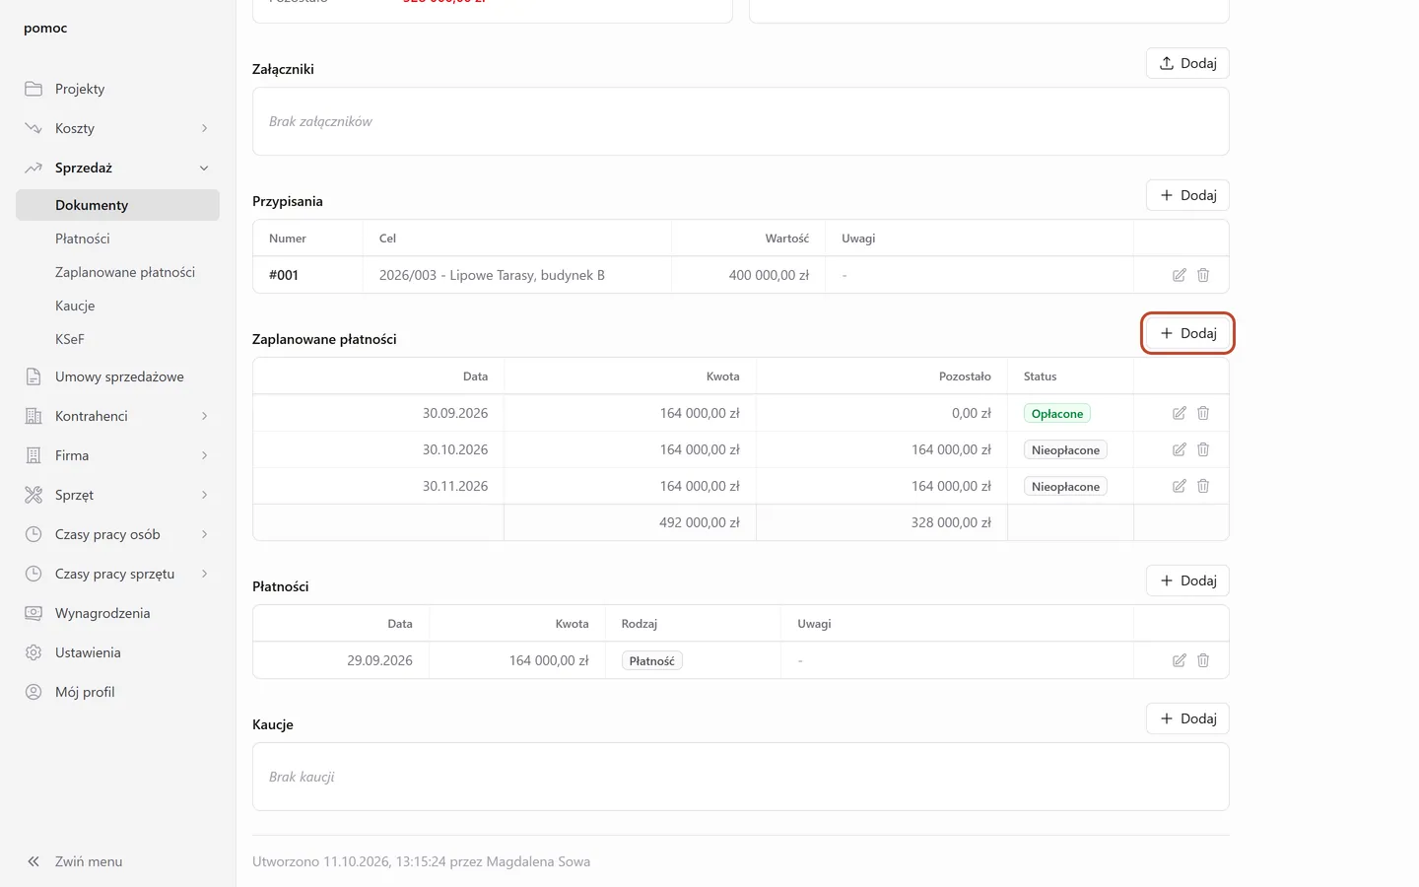The image size is (1419, 887).
Task: Select Dokumenty under Sprzedaż
Action: point(117,205)
